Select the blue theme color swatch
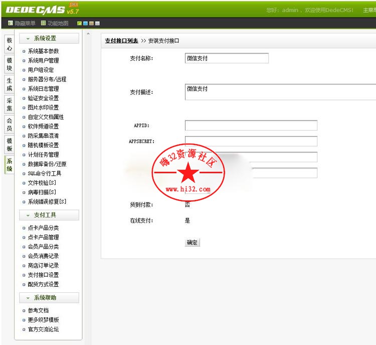 point(86,24)
